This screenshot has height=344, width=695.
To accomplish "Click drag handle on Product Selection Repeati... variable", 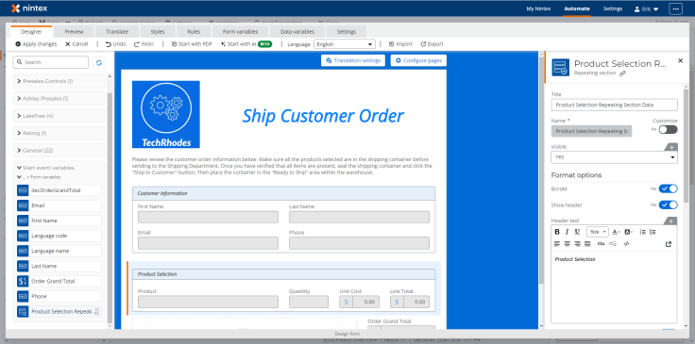I will point(97,312).
